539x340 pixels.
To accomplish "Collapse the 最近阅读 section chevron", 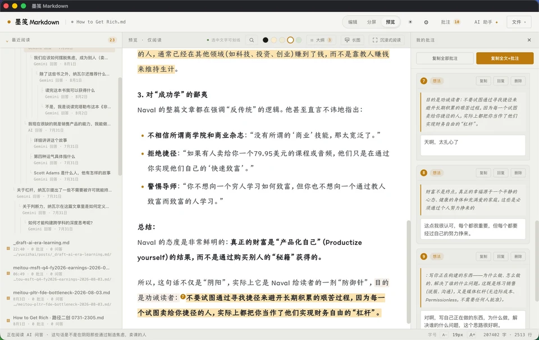I will coord(7,40).
